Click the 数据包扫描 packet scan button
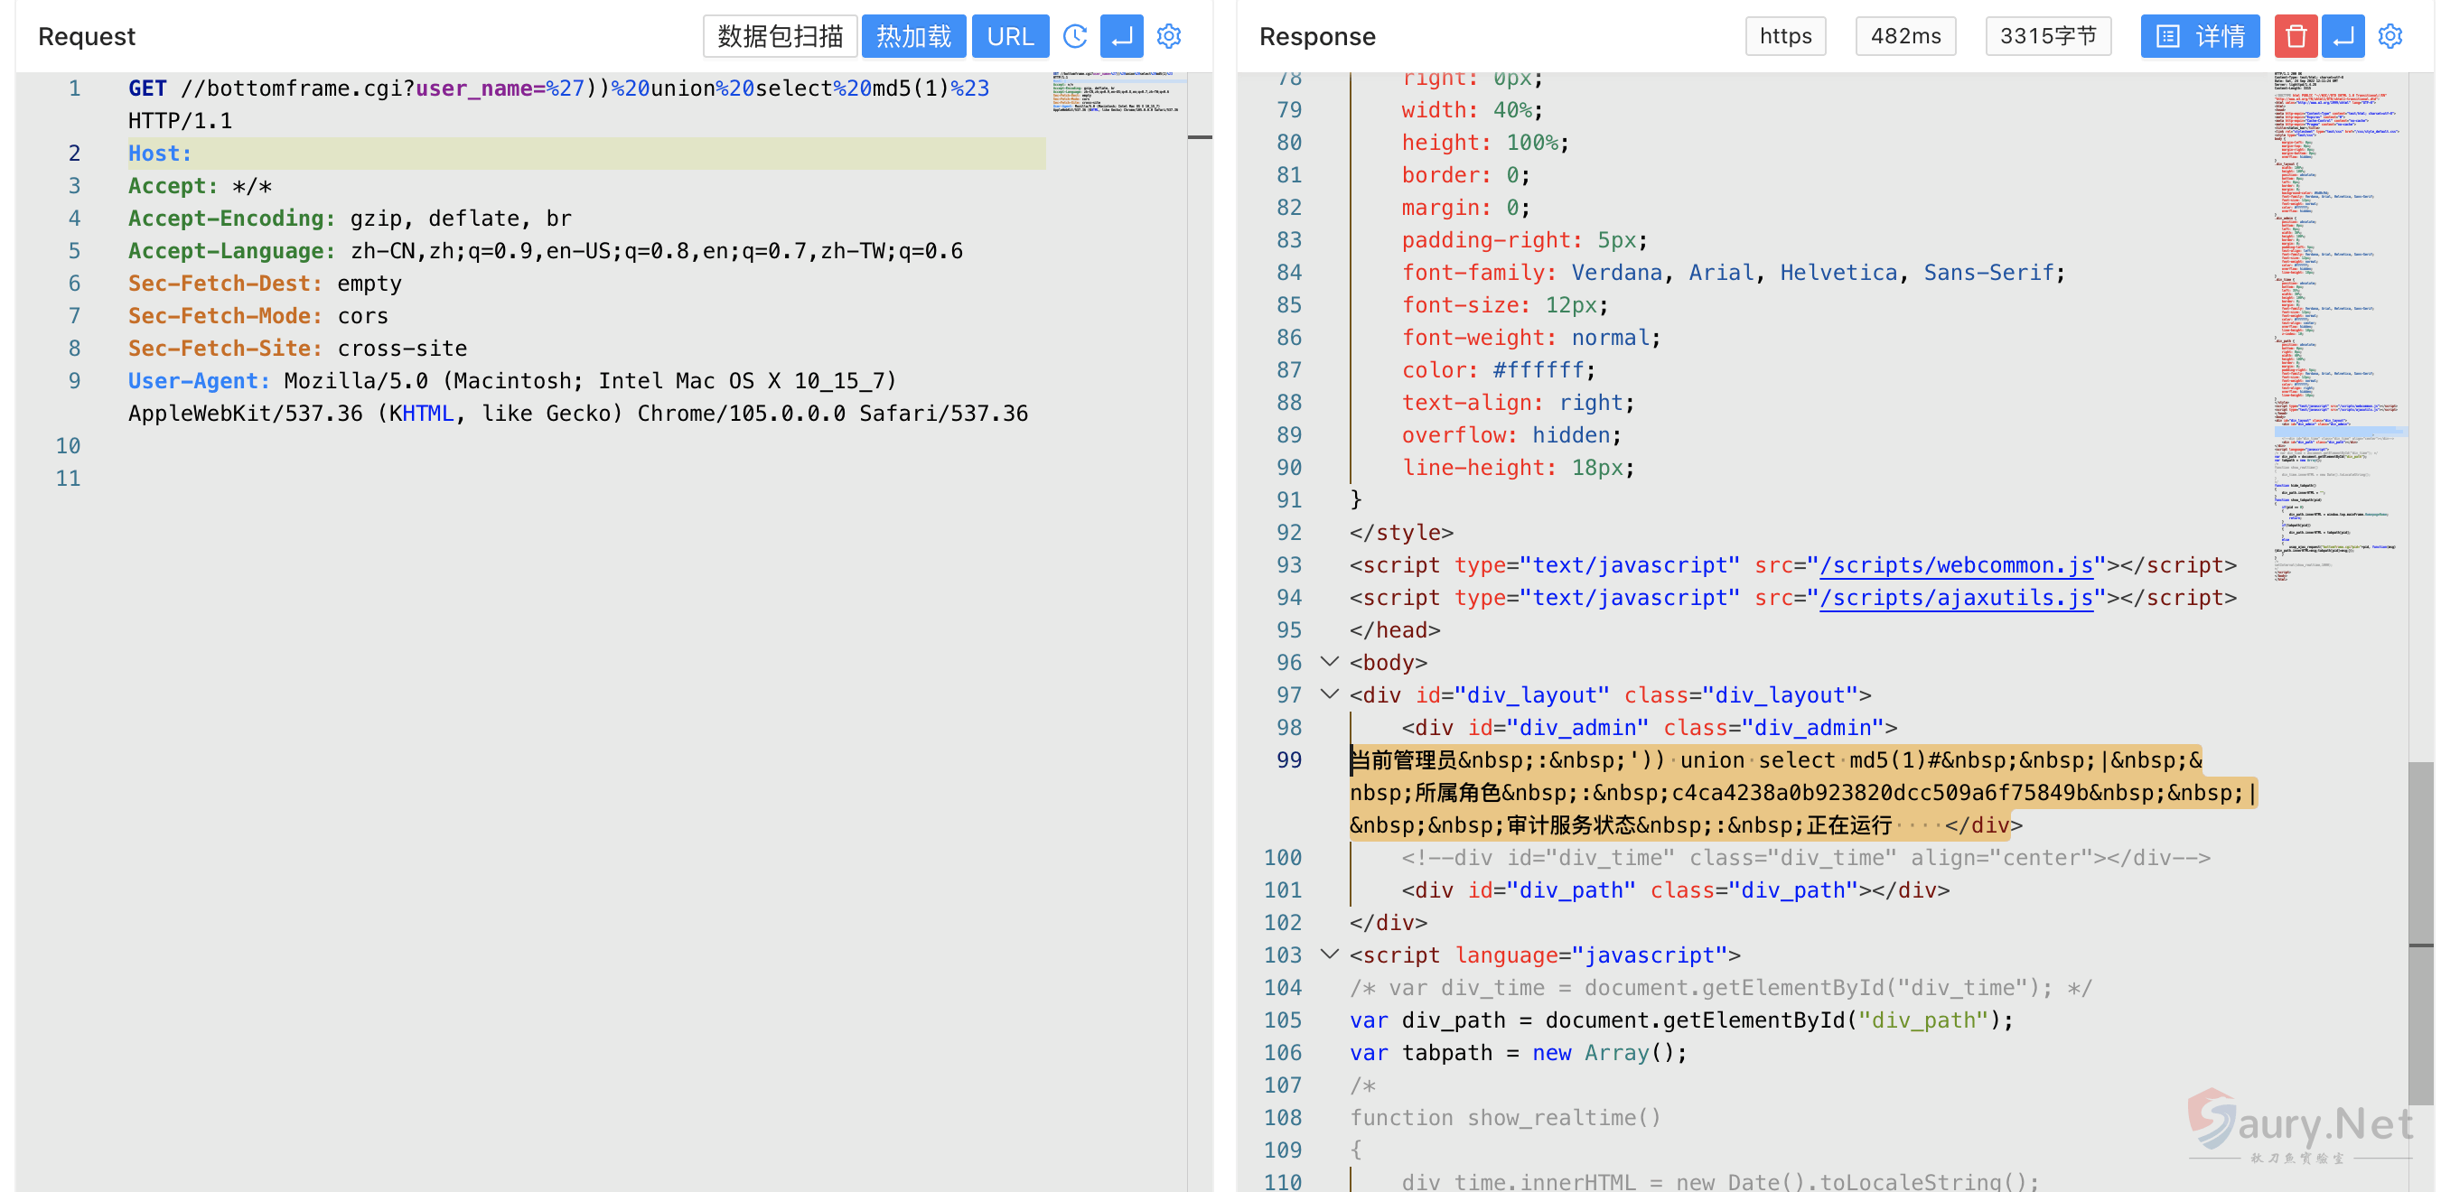This screenshot has width=2441, height=1192. click(x=780, y=36)
